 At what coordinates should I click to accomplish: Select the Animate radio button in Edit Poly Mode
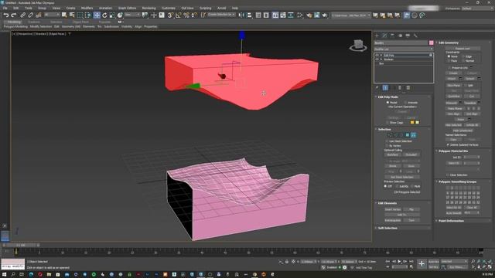[405, 103]
